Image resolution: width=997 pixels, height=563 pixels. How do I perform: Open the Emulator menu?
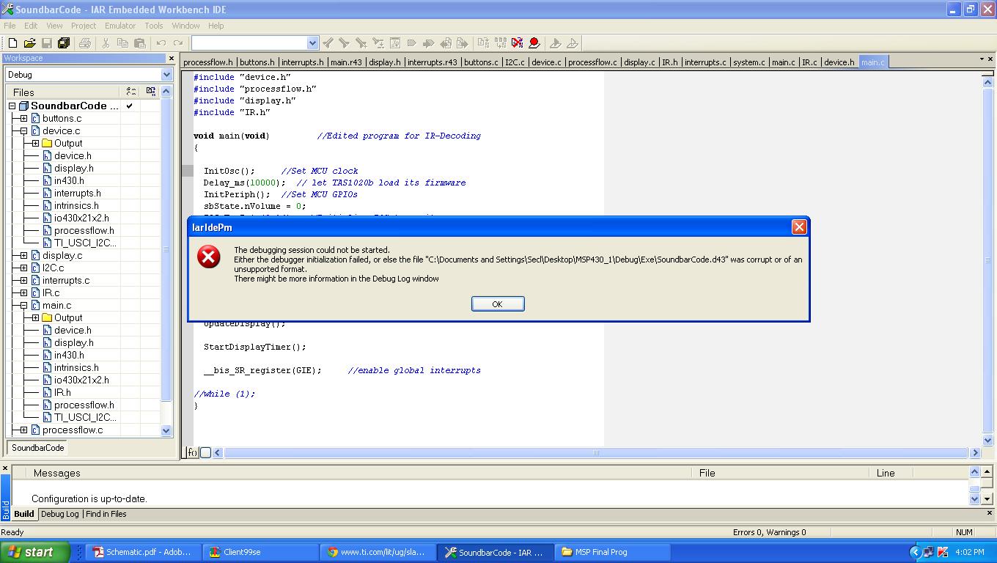pyautogui.click(x=119, y=26)
